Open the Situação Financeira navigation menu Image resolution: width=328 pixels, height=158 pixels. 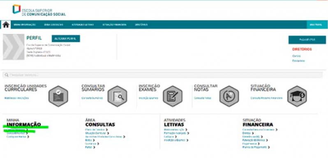pyautogui.click(x=114, y=25)
